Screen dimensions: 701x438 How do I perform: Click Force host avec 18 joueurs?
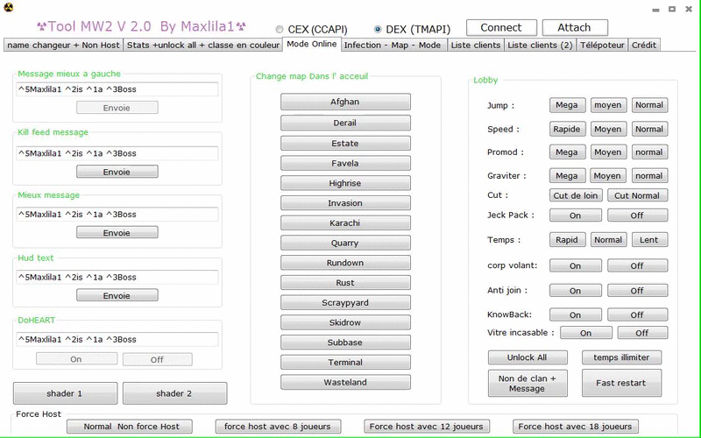(x=576, y=427)
